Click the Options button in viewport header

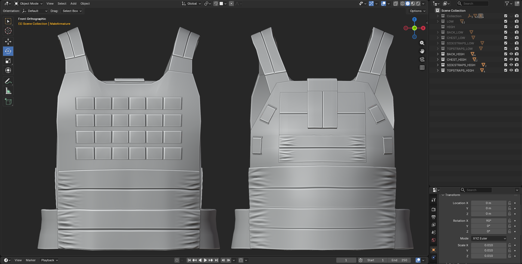pyautogui.click(x=417, y=11)
